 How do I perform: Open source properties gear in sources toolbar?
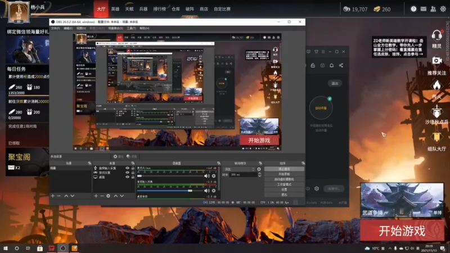click(x=108, y=196)
